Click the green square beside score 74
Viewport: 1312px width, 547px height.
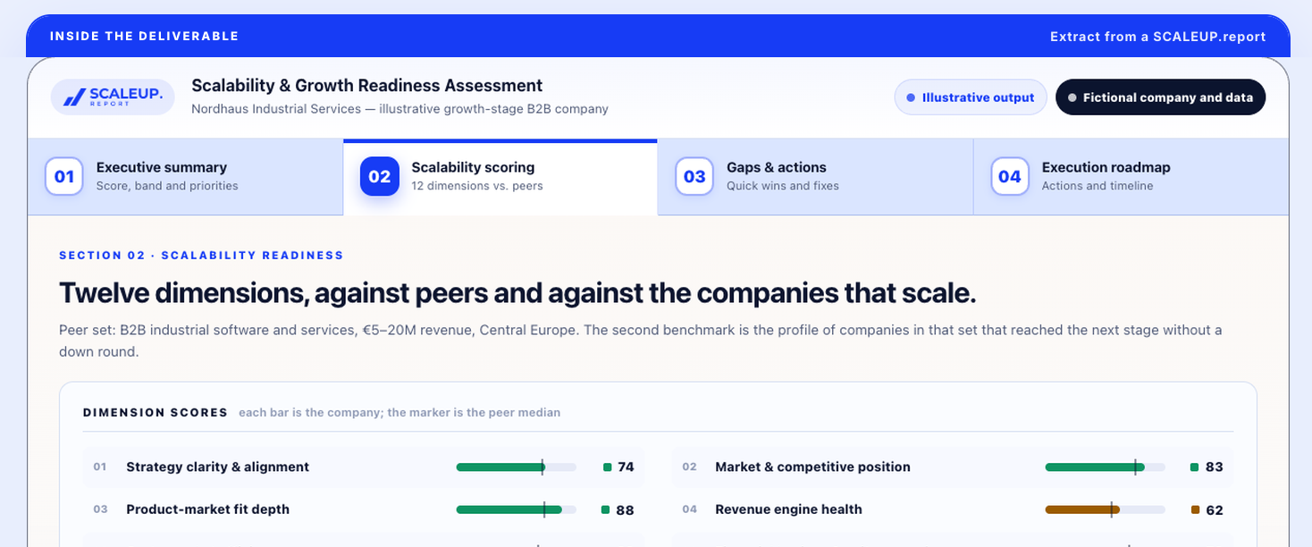click(x=608, y=467)
